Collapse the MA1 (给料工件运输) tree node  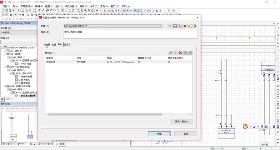(5, 86)
